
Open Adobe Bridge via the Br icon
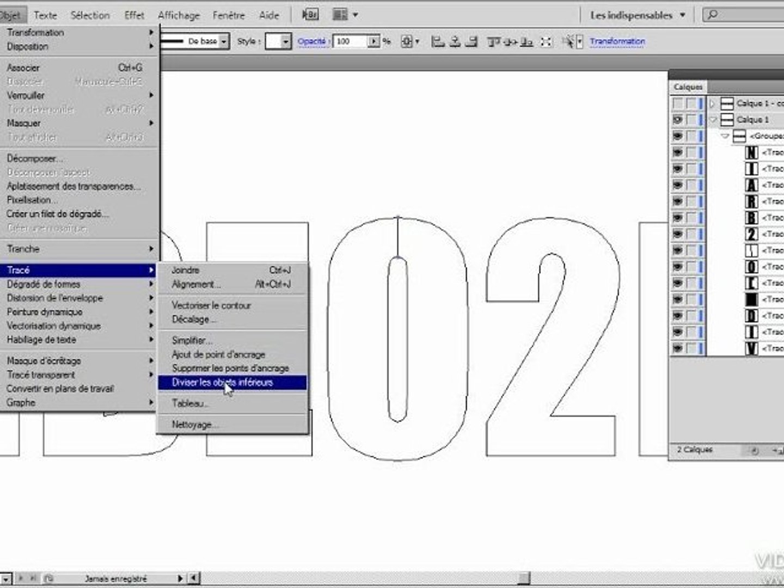(x=310, y=15)
